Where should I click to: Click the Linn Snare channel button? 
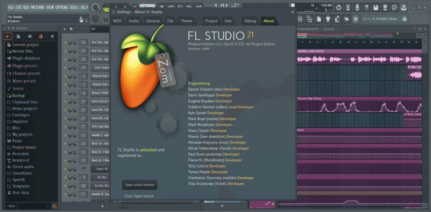coord(100,68)
